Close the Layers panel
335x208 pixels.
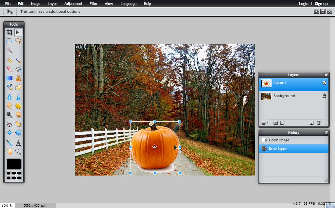(x=326, y=75)
